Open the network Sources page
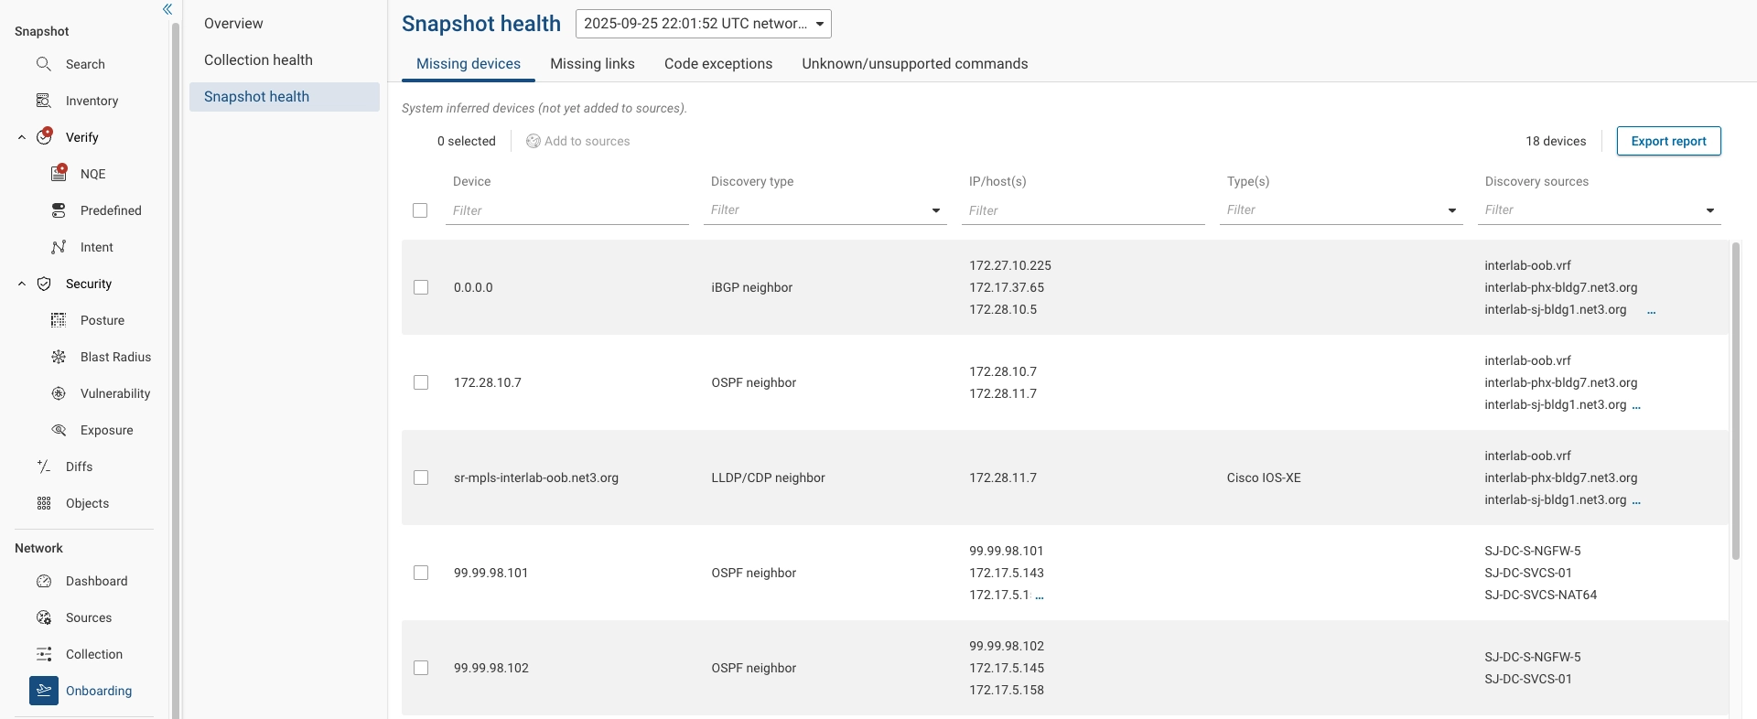The width and height of the screenshot is (1757, 719). [88, 617]
